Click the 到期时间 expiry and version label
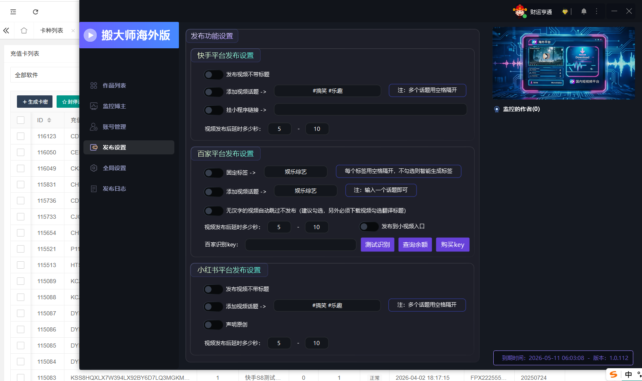The height and width of the screenshot is (381, 642). (x=563, y=358)
